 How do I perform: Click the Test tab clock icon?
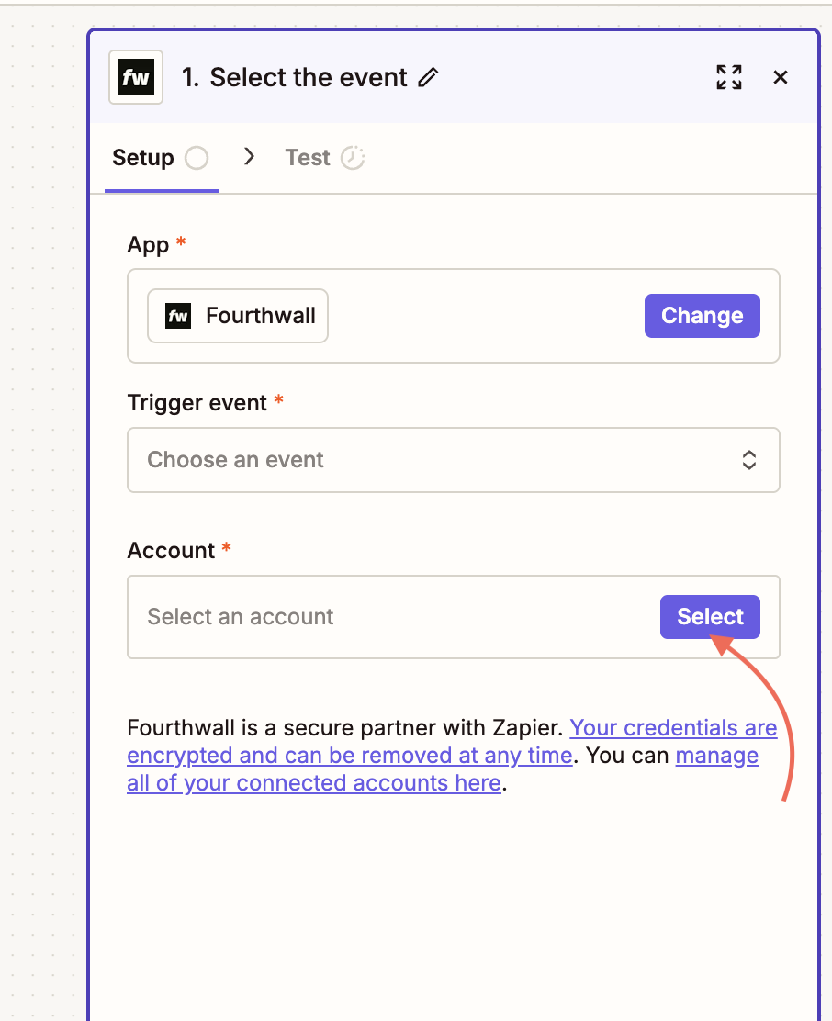click(x=353, y=158)
